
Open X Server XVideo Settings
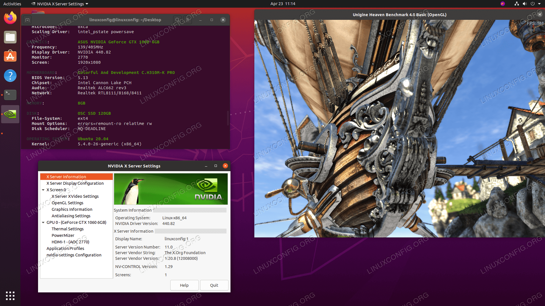pyautogui.click(x=75, y=196)
